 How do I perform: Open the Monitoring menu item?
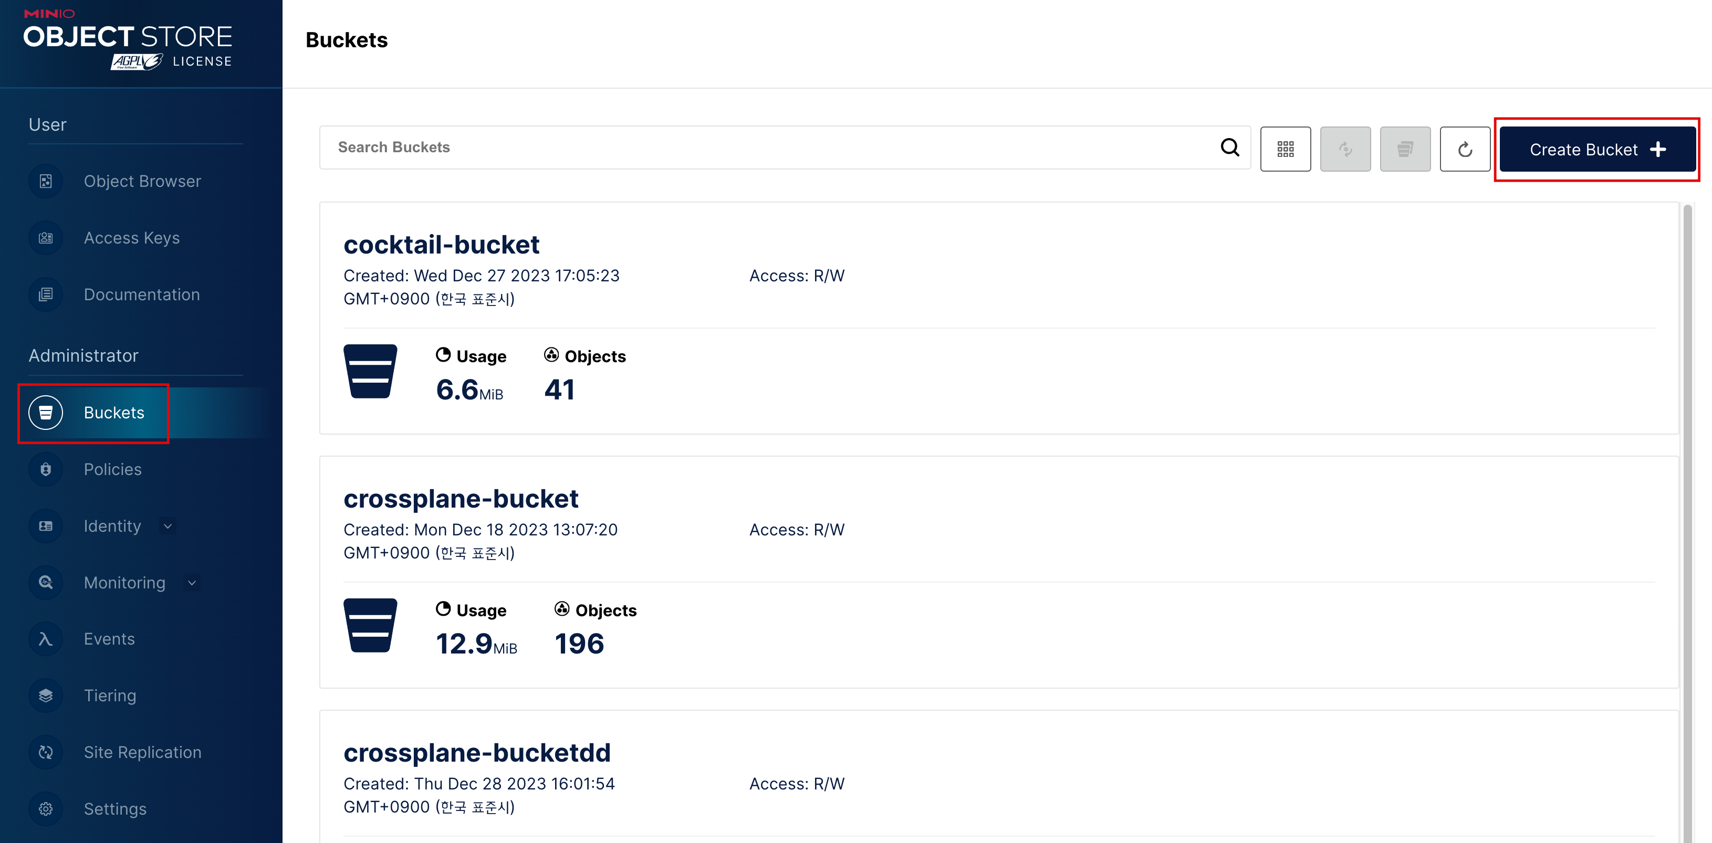pos(124,583)
